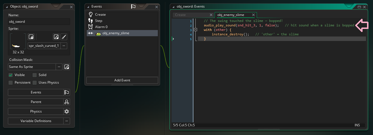Screen dimensions: 373x135
Task: Create a new sprite with the new-sprite icon
Action: pos(31,37)
